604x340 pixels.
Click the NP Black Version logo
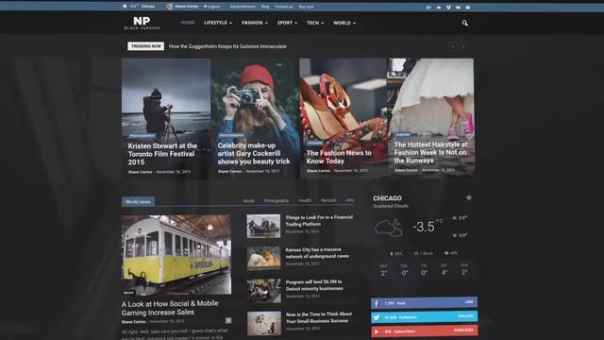click(x=142, y=23)
